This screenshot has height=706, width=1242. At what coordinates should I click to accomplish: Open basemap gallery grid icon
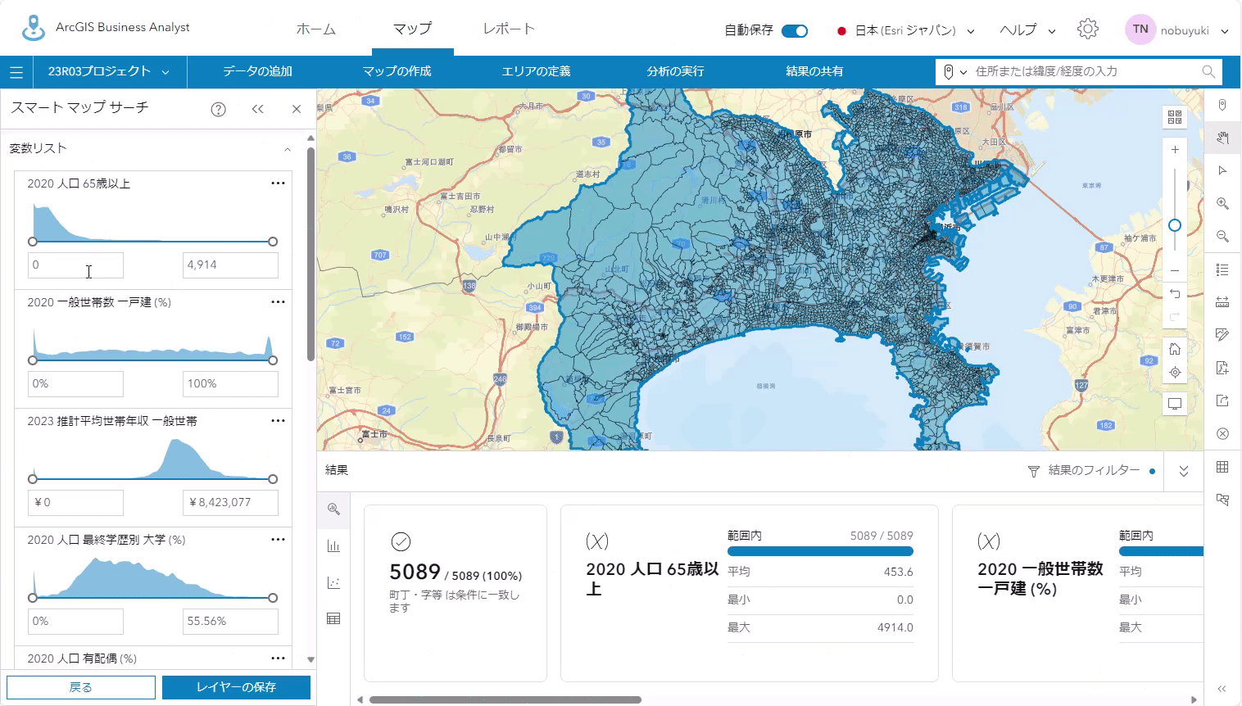1175,117
